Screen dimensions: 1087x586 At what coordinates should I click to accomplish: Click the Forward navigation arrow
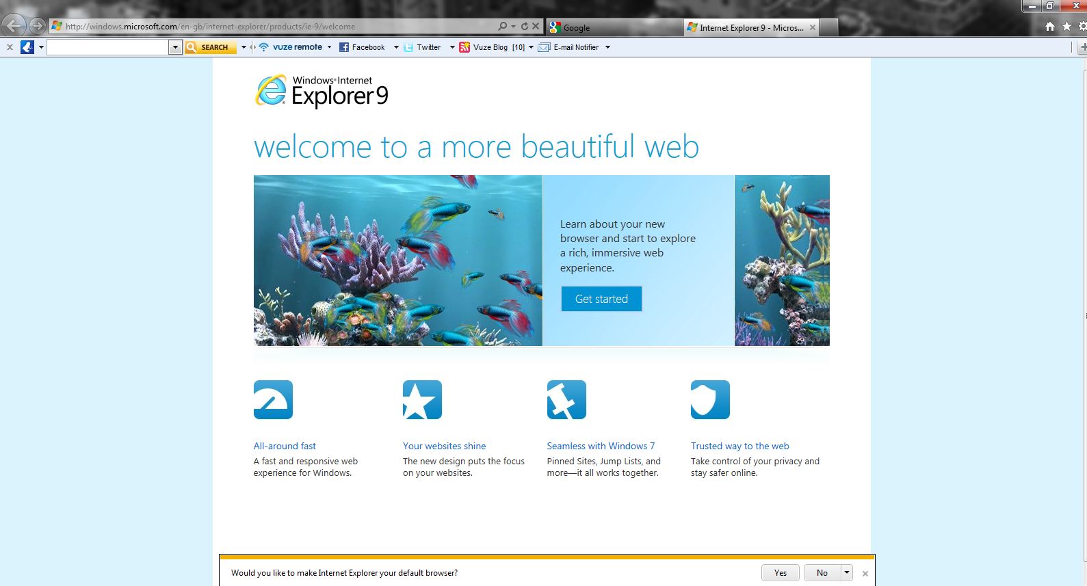coord(37,27)
